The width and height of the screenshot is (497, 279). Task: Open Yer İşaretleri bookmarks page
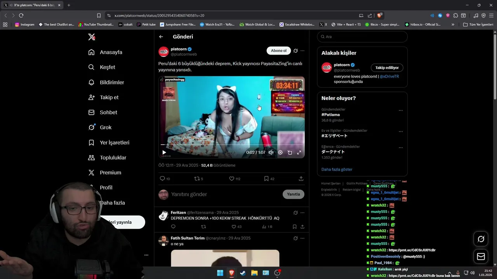coord(109,143)
